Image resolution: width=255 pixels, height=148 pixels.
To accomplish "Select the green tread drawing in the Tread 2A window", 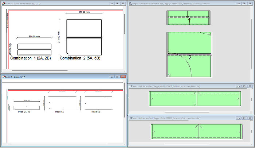I will click(x=197, y=132).
